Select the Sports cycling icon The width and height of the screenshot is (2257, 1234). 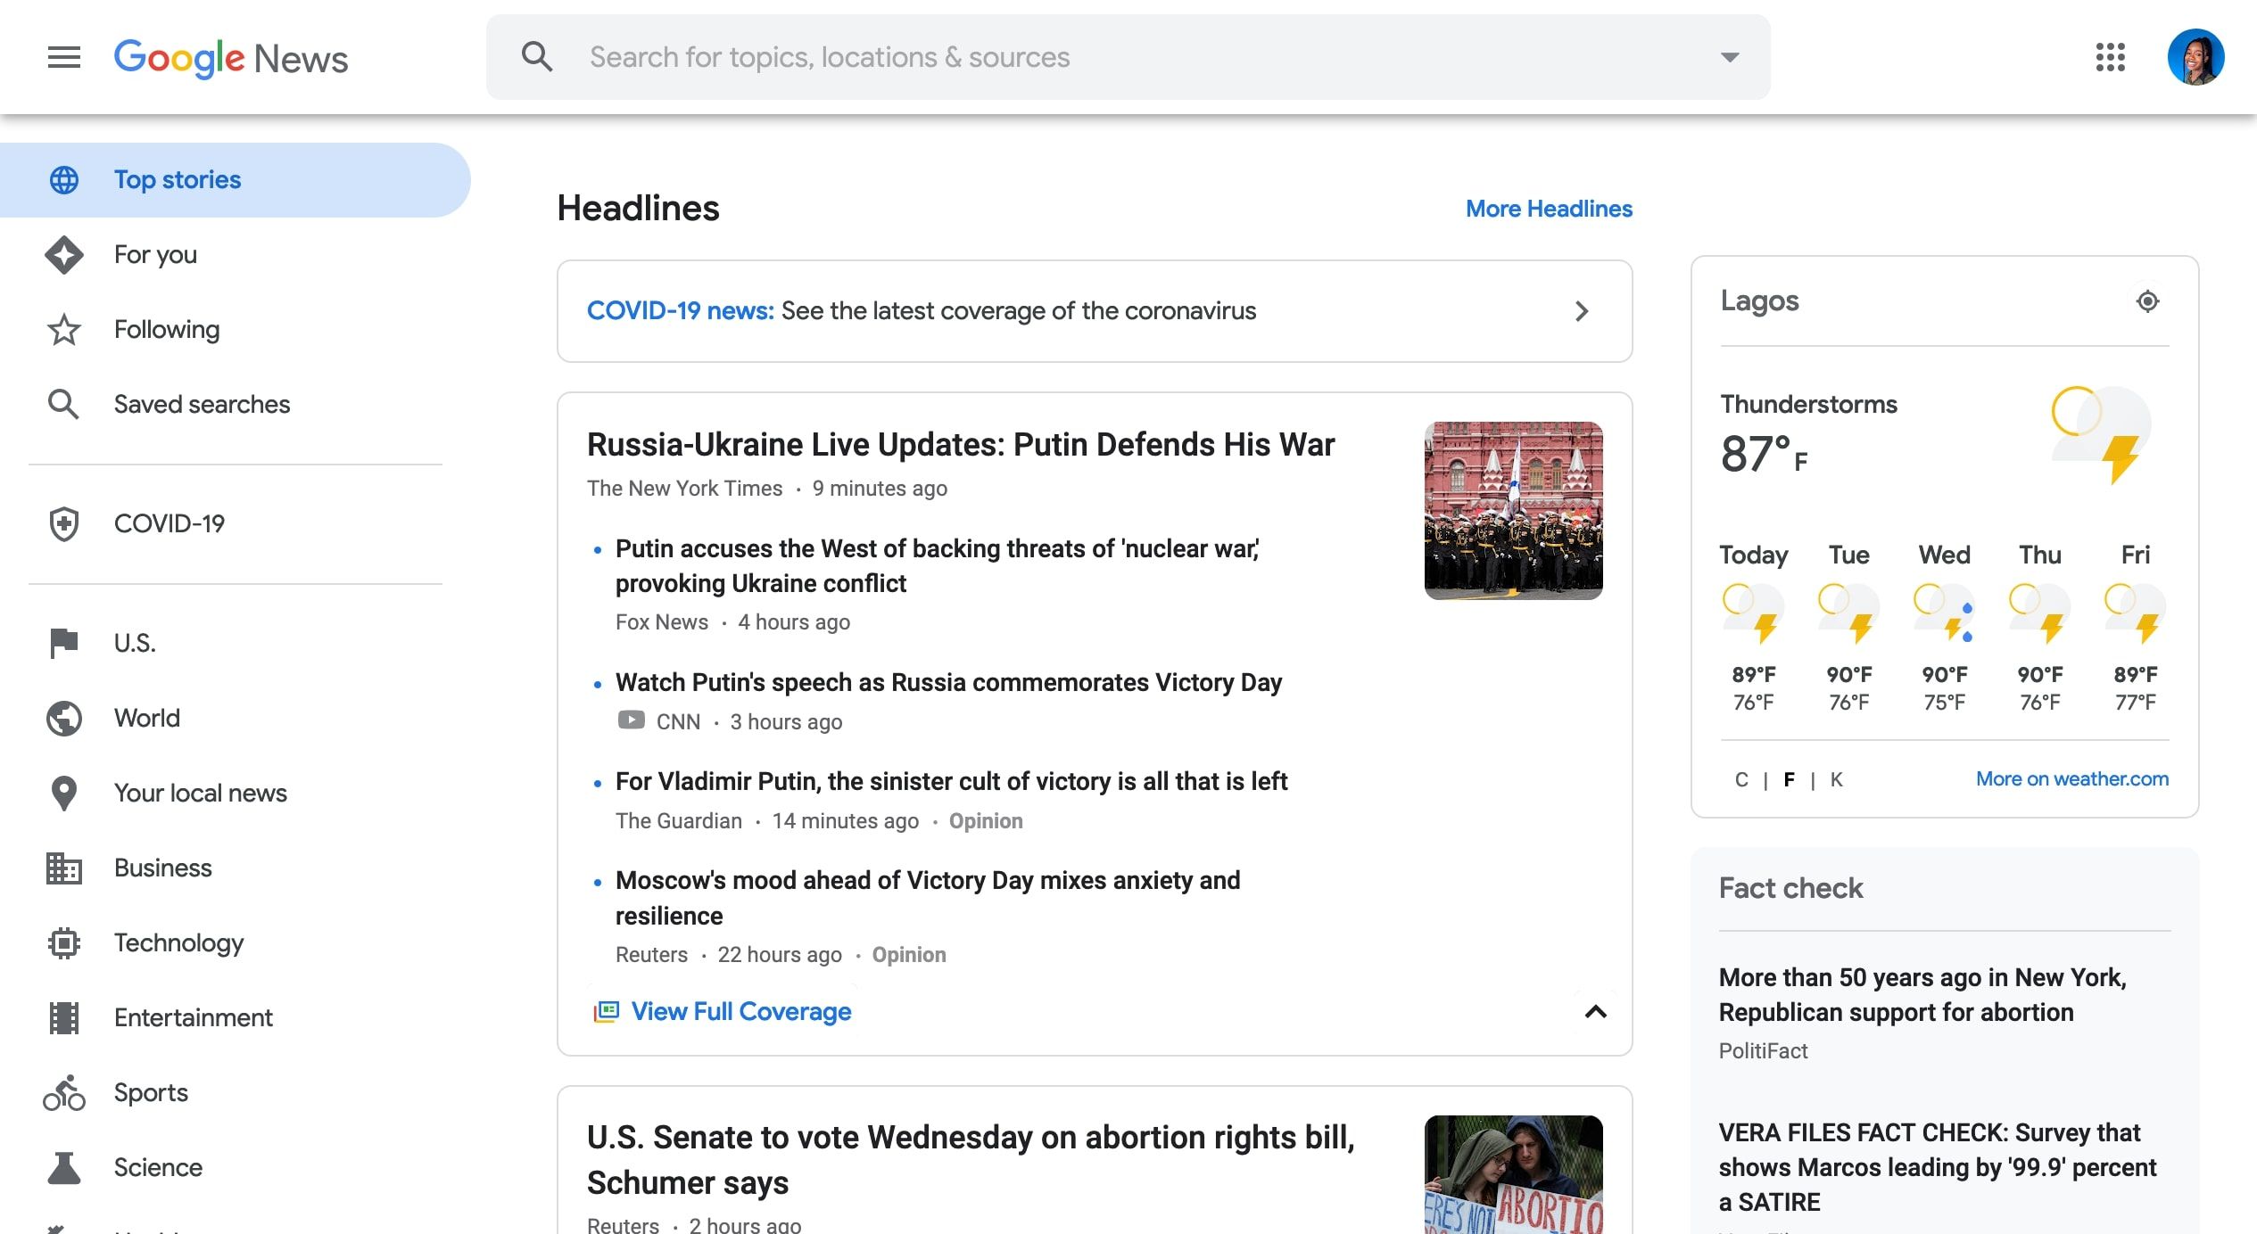point(63,1092)
